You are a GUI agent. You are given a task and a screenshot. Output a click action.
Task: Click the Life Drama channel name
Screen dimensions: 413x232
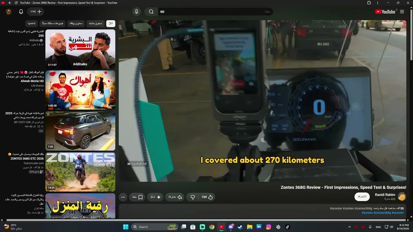pos(37,86)
